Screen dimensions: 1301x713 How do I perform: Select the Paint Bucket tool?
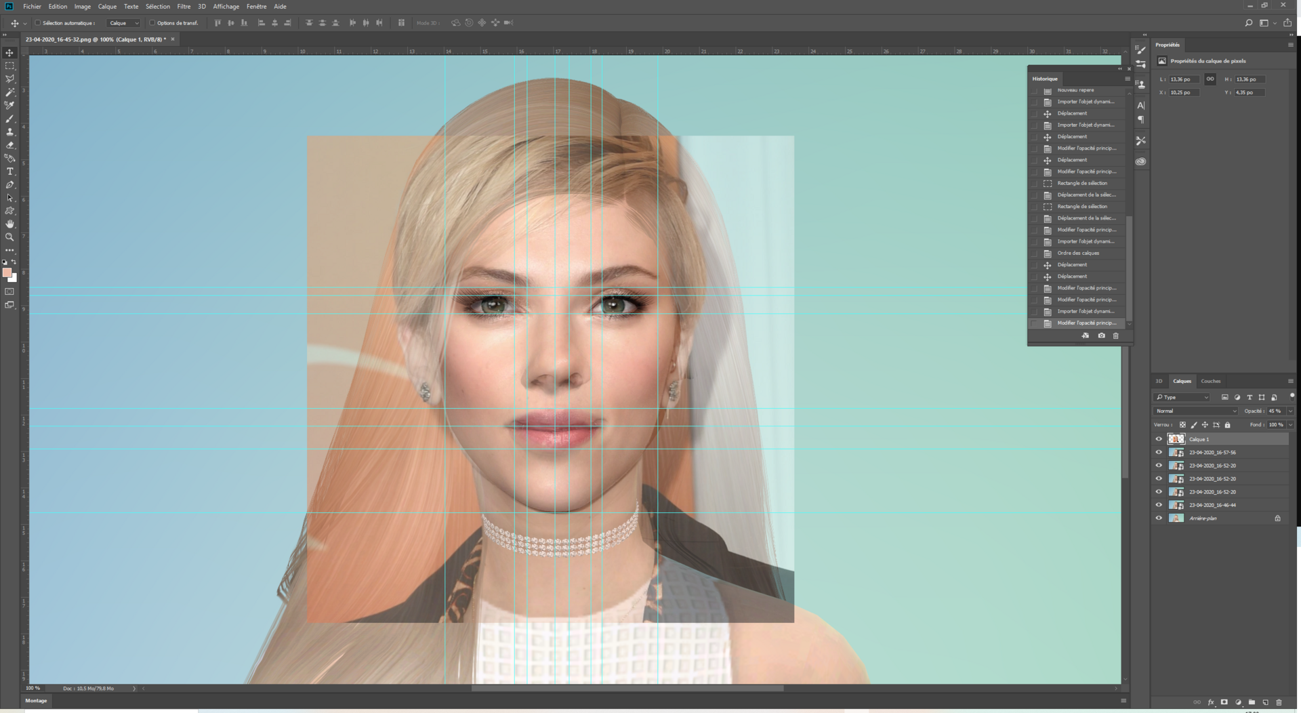tap(9, 158)
